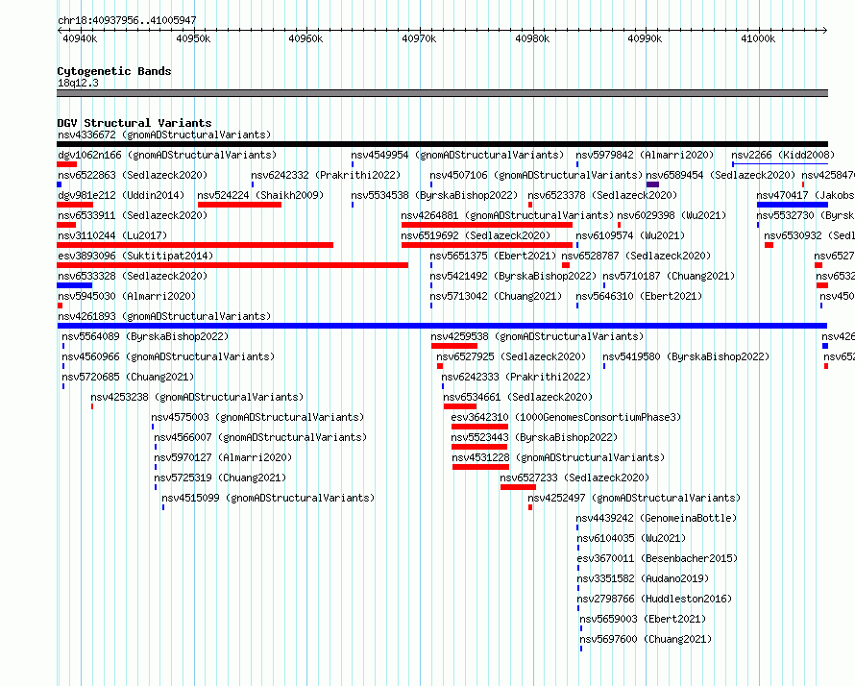Select nsv6533328 Sedlazeck2020 label

(x=133, y=276)
